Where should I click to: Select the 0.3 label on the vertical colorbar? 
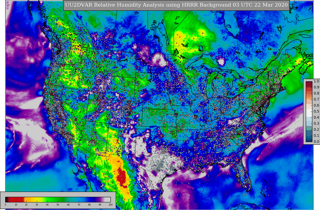tap(316, 123)
